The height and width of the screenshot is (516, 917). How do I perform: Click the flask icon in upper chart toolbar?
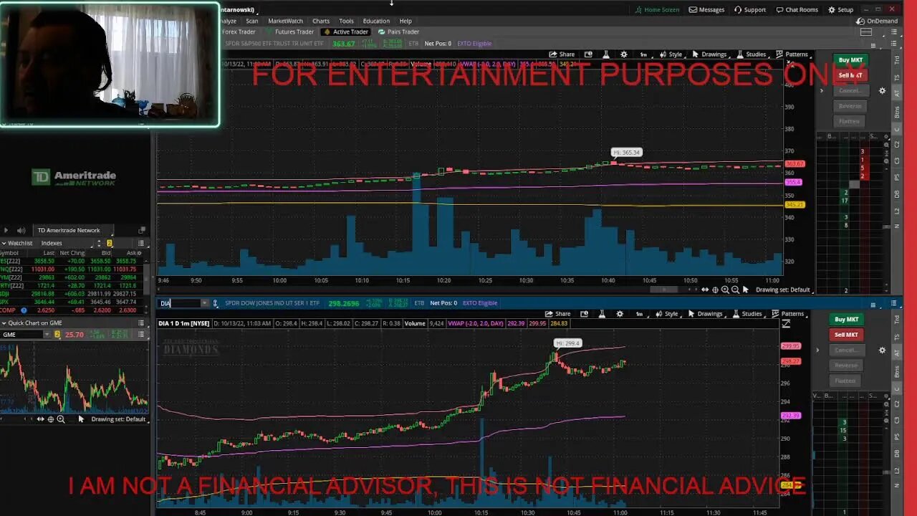pyautogui.click(x=606, y=54)
